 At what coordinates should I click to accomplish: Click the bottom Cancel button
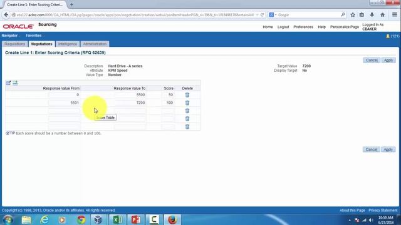(x=372, y=149)
